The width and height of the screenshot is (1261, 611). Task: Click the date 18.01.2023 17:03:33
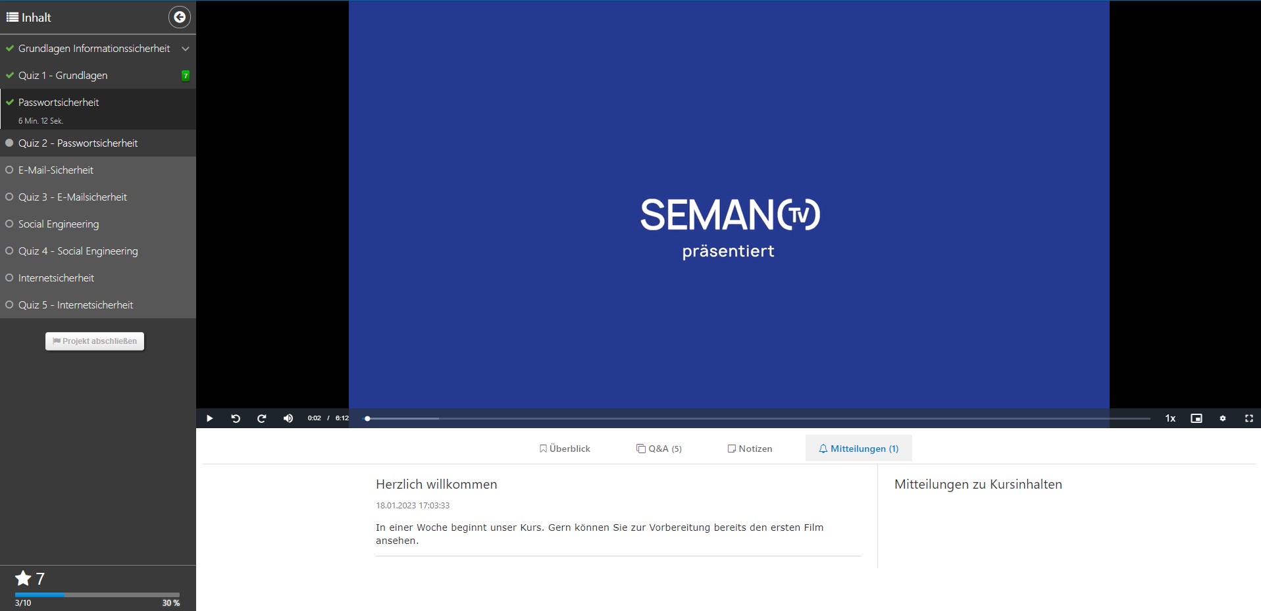pyautogui.click(x=413, y=506)
